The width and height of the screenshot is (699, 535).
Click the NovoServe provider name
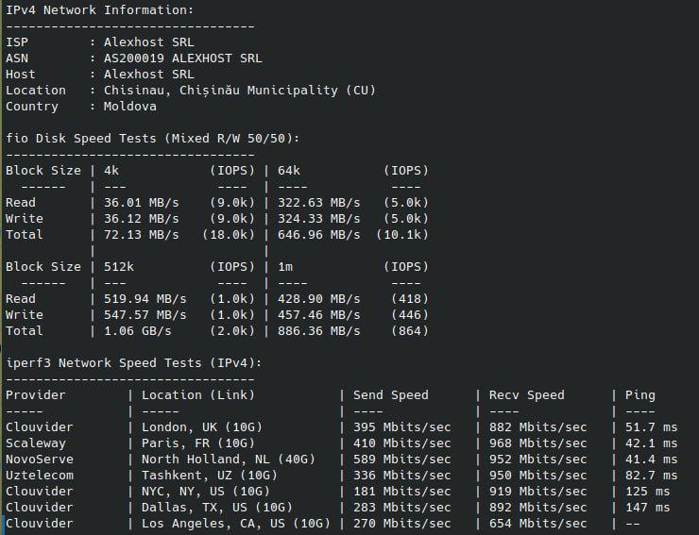(x=40, y=460)
